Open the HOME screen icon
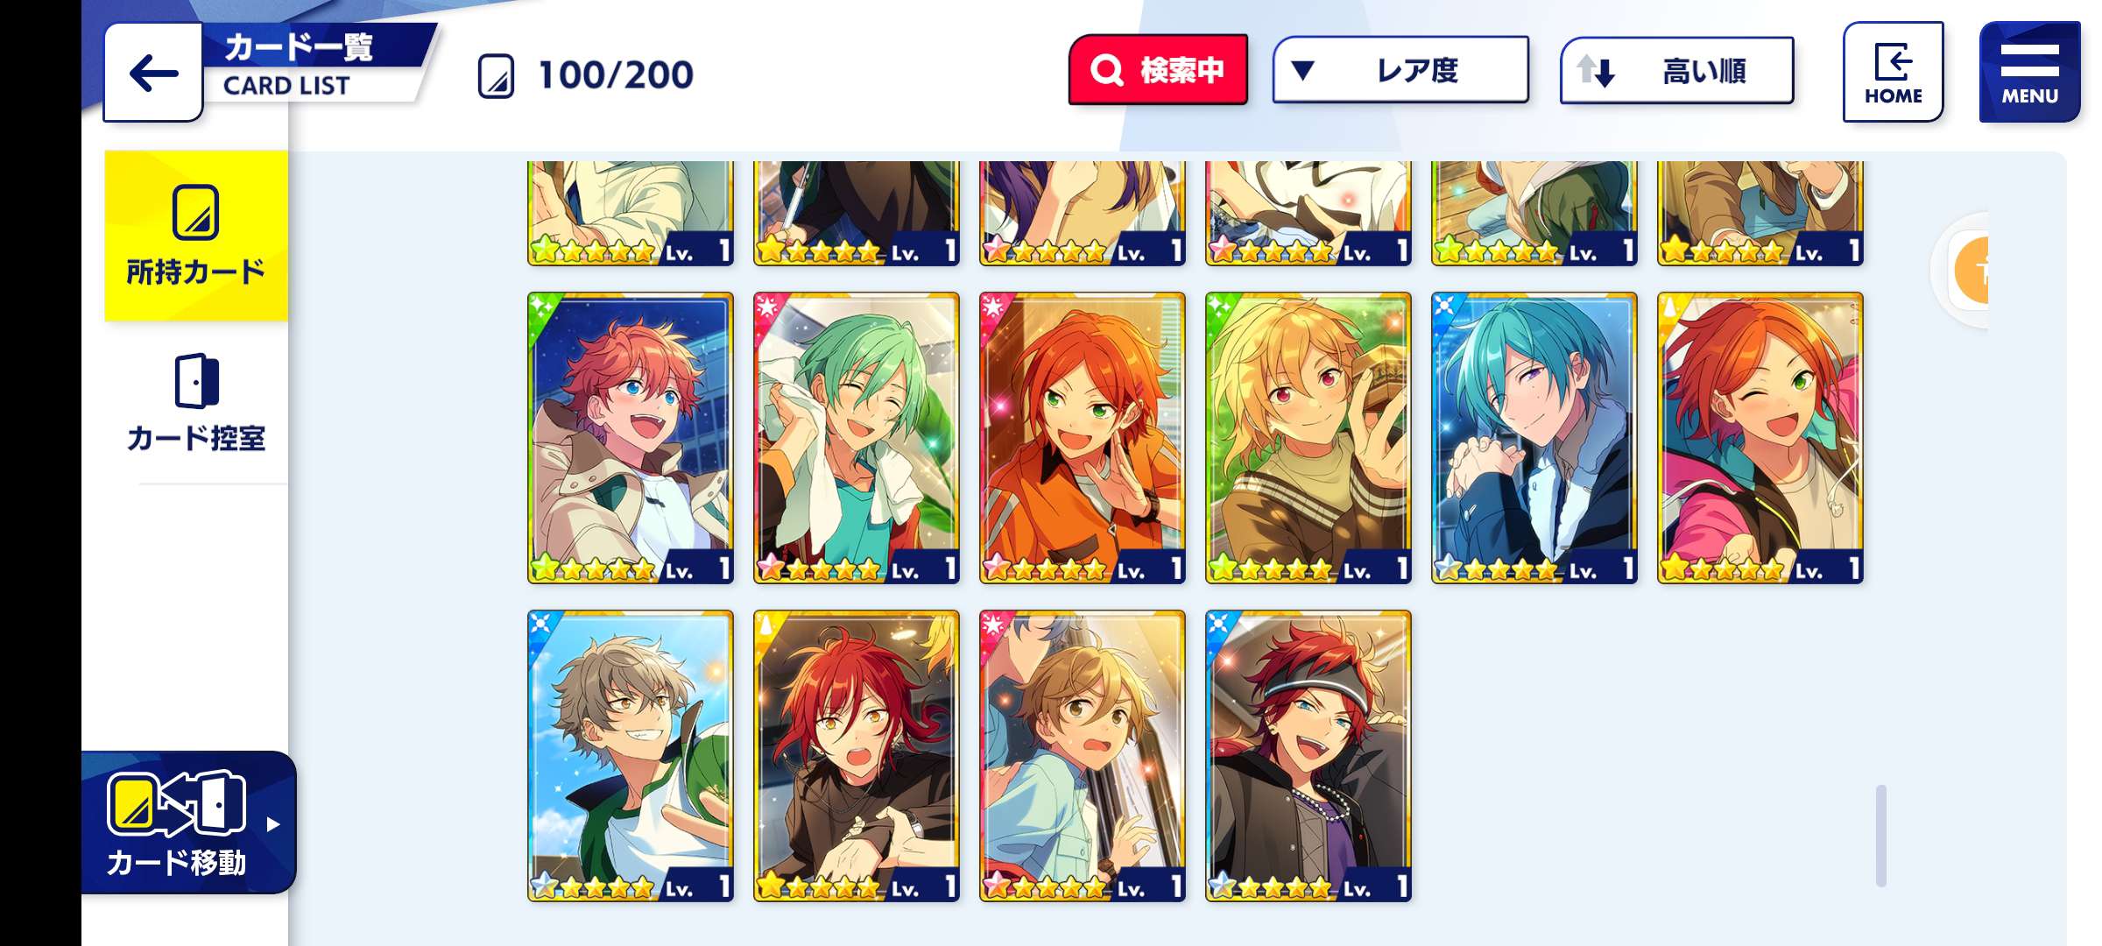Viewport: 2102px width, 946px height. (1893, 72)
